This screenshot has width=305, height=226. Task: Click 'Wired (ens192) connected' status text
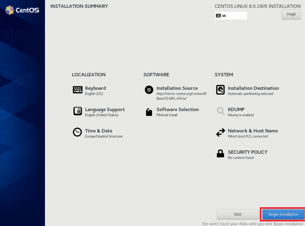coord(248,136)
